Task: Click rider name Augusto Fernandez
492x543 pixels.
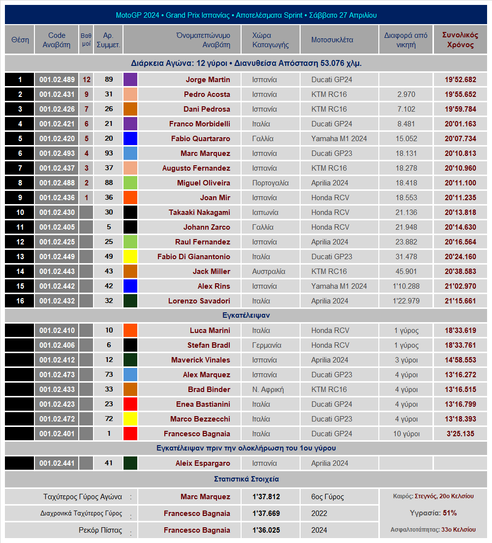Action: click(196, 168)
